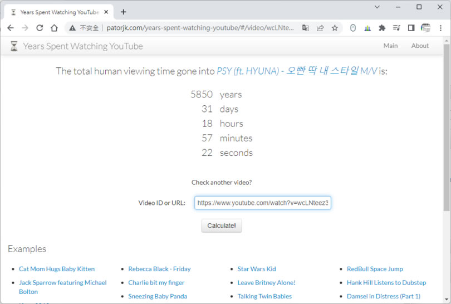Click the Video ID or URL field
Viewport: 451px width, 304px height.
click(x=263, y=203)
